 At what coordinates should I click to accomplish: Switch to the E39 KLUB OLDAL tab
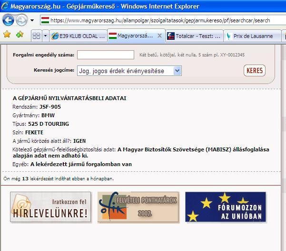coord(78,36)
